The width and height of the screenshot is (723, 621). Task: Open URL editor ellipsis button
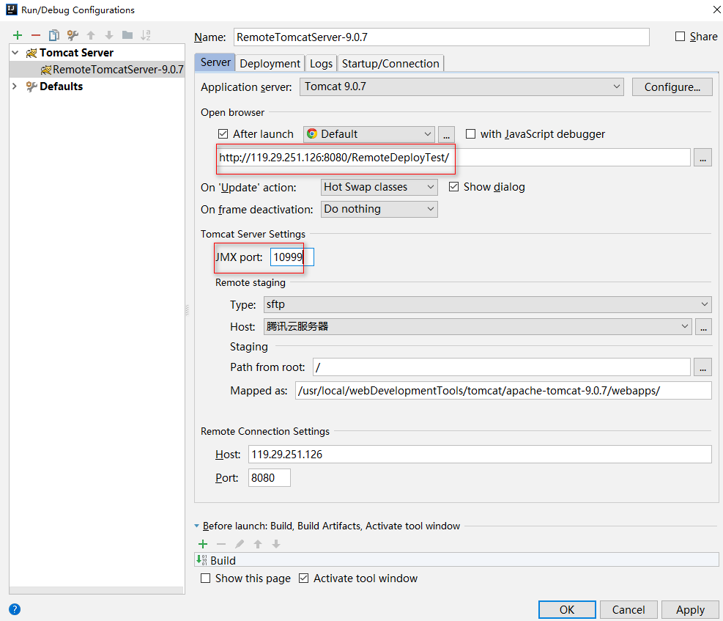click(702, 158)
